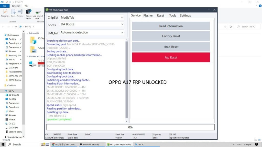Open the notification center icon in the taskbar

256,144
